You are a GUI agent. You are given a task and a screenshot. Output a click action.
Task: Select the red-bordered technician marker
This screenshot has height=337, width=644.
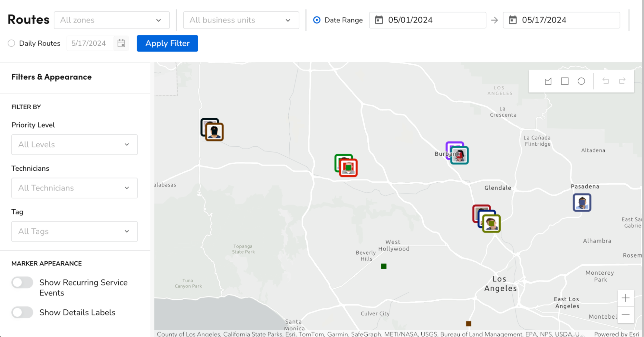[349, 168]
